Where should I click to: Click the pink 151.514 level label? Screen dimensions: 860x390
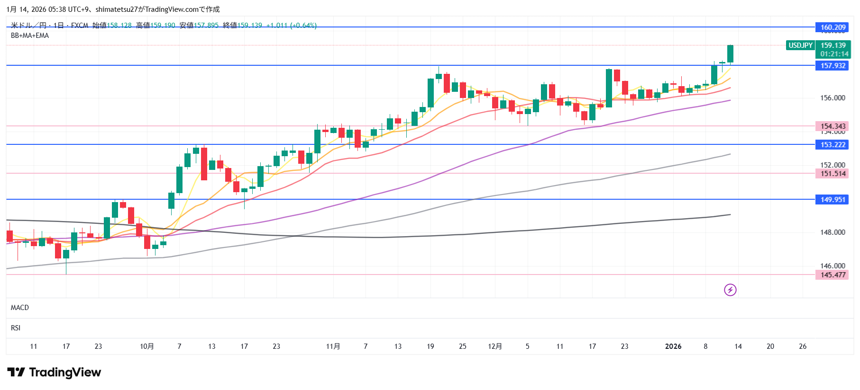click(833, 174)
